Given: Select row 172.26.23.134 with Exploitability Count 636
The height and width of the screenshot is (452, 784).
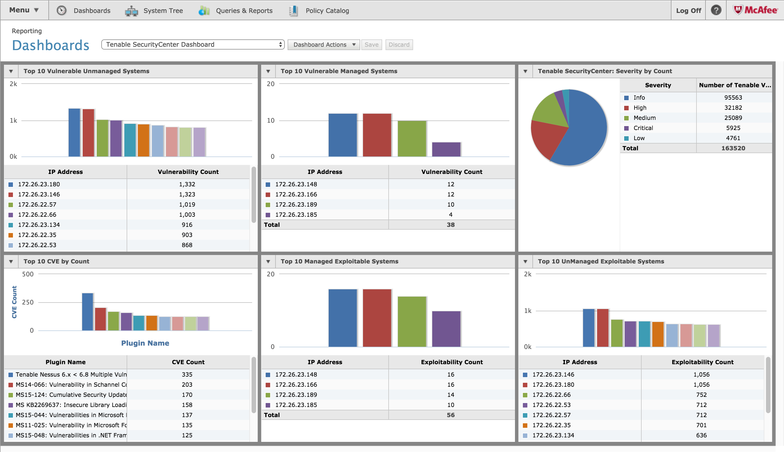Looking at the screenshot, I should [x=641, y=436].
